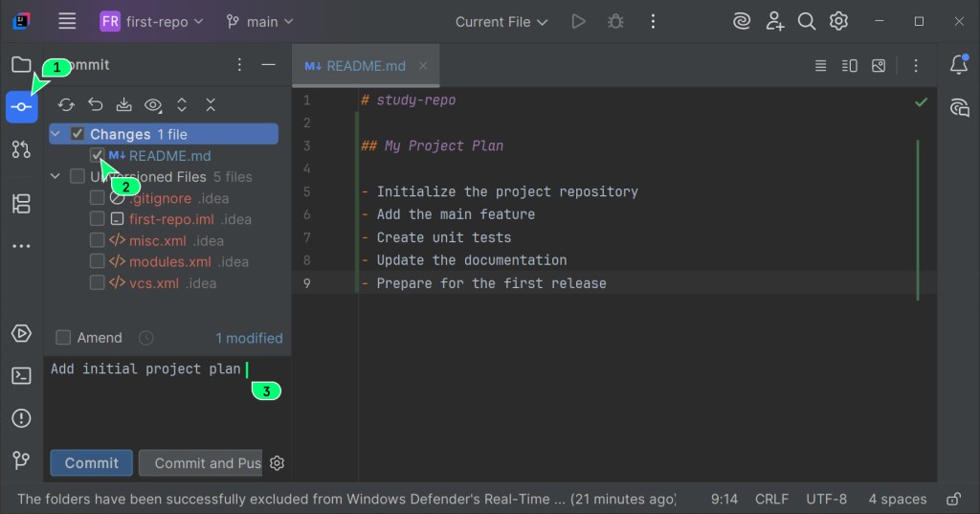Open Search Everywhere magnifier
The image size is (980, 514).
(806, 21)
